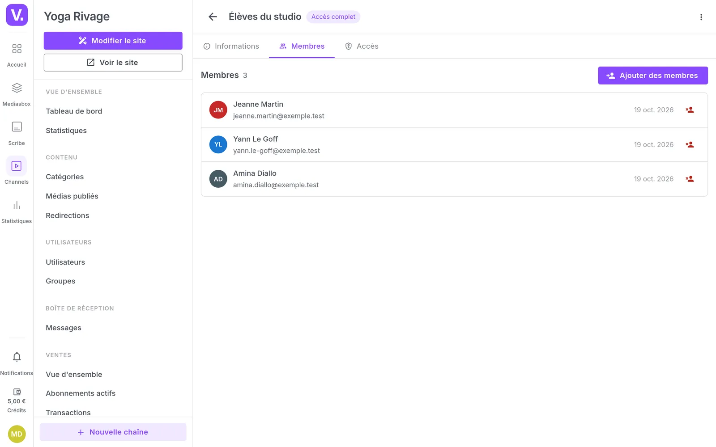Click the AD avatar of Amina Diallo

218,179
